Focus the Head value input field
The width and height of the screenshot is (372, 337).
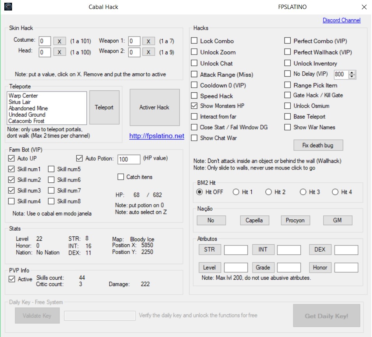tap(45, 52)
